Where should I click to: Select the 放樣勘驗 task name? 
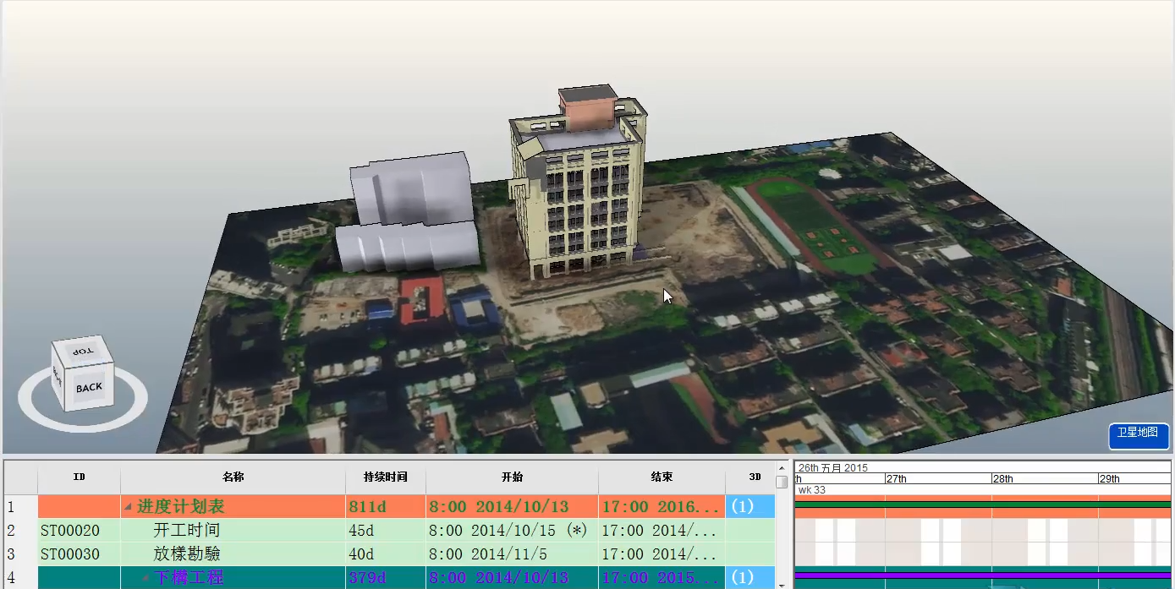pyautogui.click(x=186, y=554)
